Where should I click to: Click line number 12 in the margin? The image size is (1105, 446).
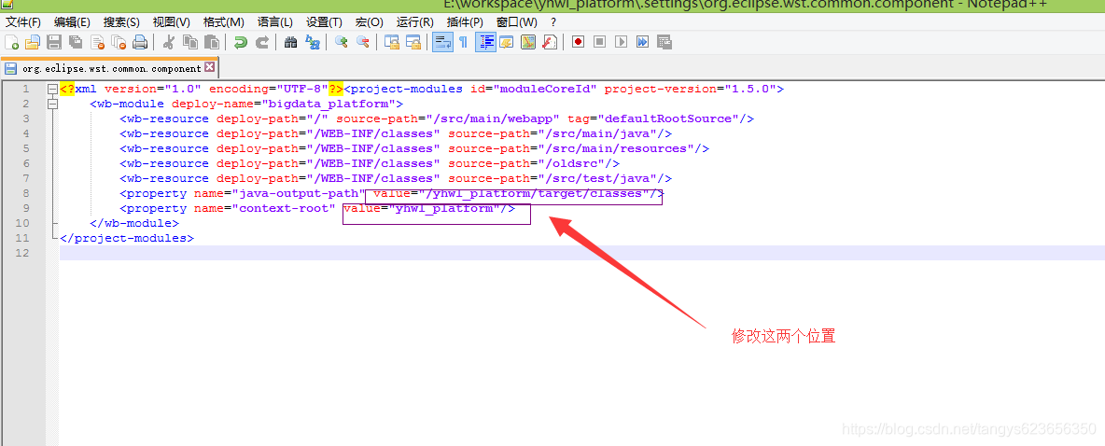(21, 253)
